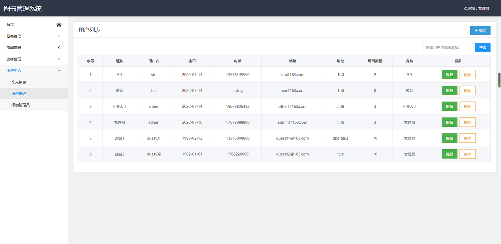Click birthday 1998-02-12

(x=192, y=138)
